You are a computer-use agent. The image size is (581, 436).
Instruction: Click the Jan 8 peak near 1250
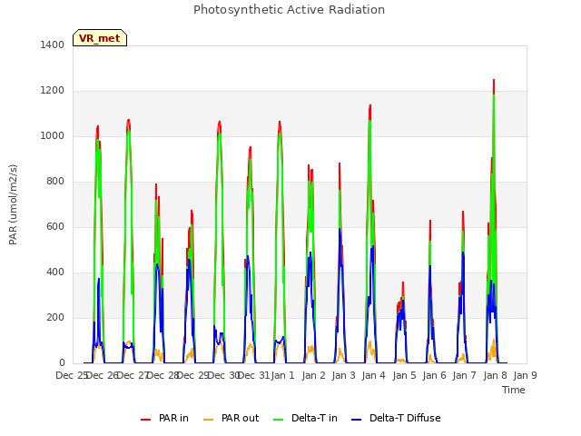pyautogui.click(x=494, y=81)
